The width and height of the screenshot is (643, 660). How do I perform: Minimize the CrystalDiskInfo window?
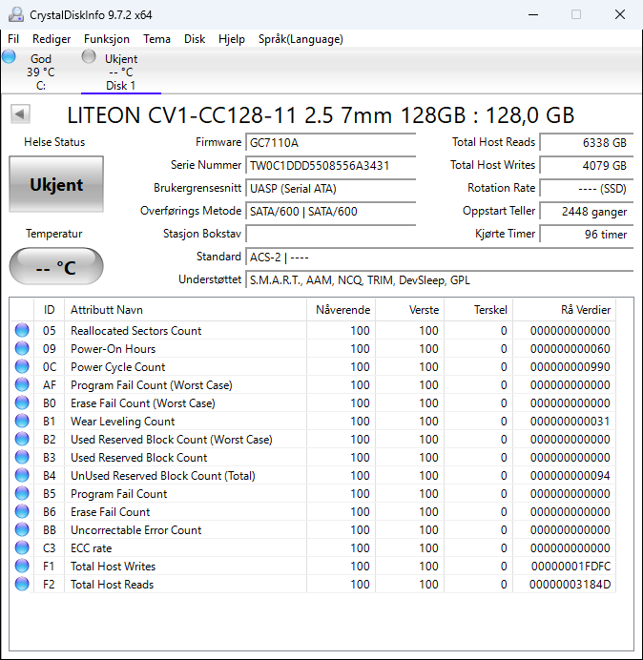click(533, 14)
